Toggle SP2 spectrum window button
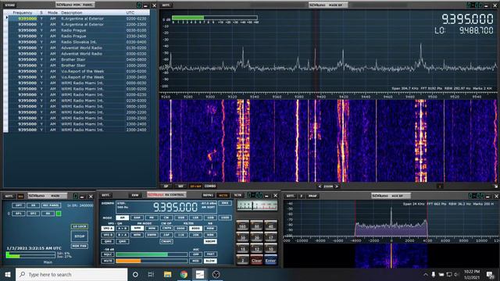Image resolution: width=500 pixels, height=281 pixels. pyautogui.click(x=33, y=213)
